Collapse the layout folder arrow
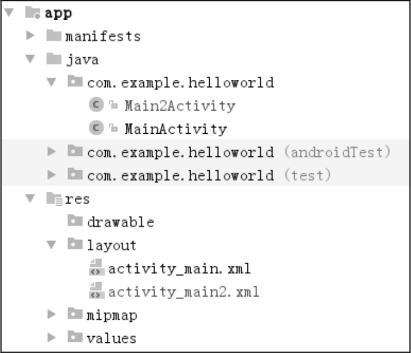The width and height of the screenshot is (411, 353). click(x=52, y=246)
